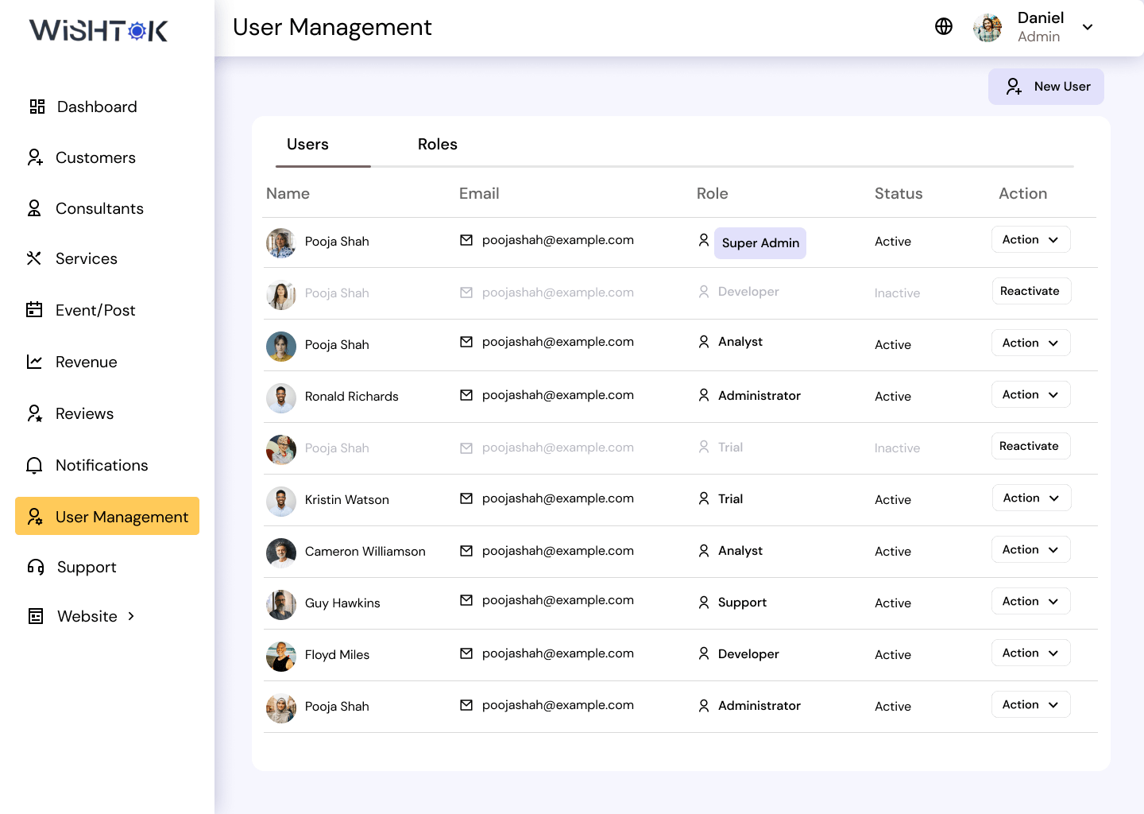
Task: Open Action dropdown for Floyd Miles
Action: [x=1030, y=653]
